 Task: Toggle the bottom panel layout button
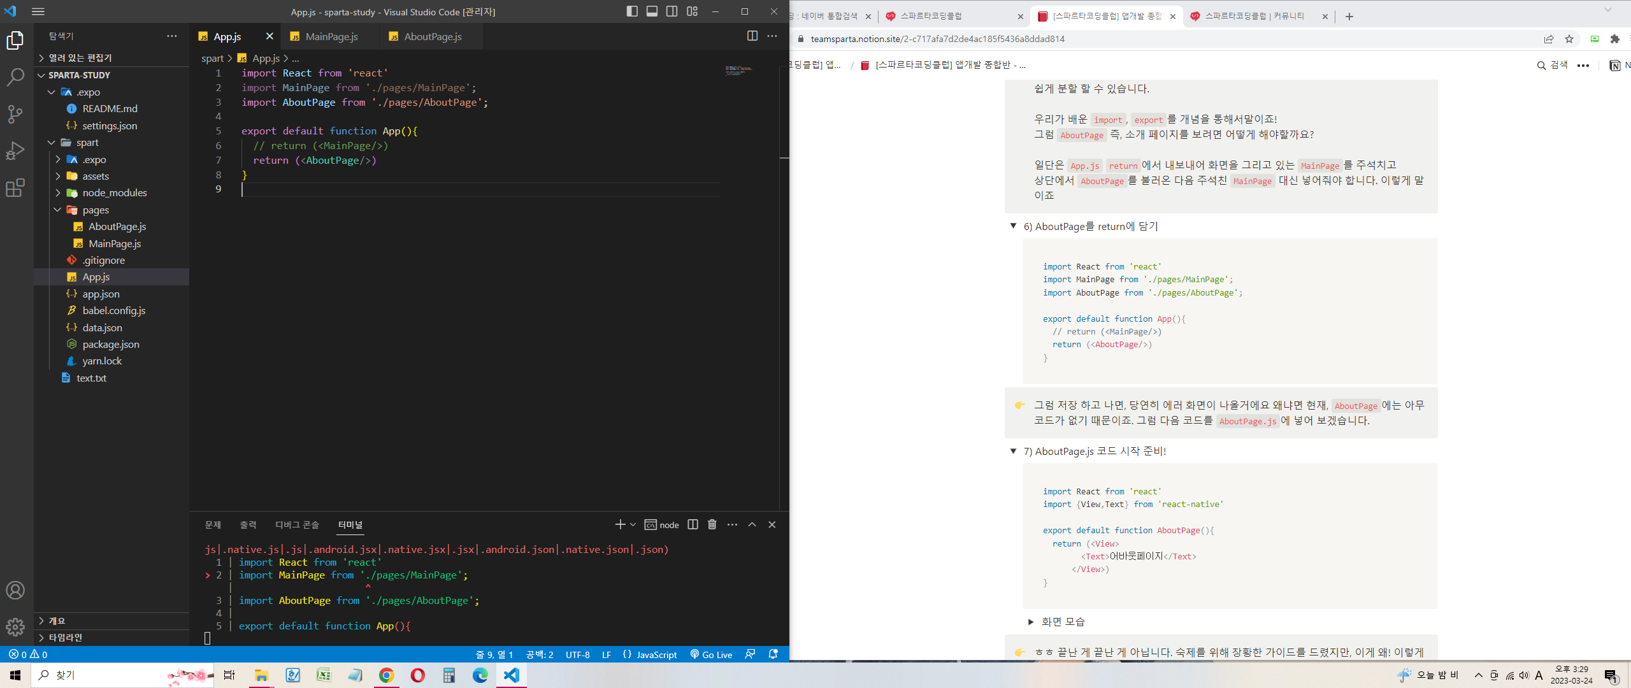(x=652, y=11)
